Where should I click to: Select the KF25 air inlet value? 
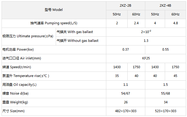[x=146, y=59]
